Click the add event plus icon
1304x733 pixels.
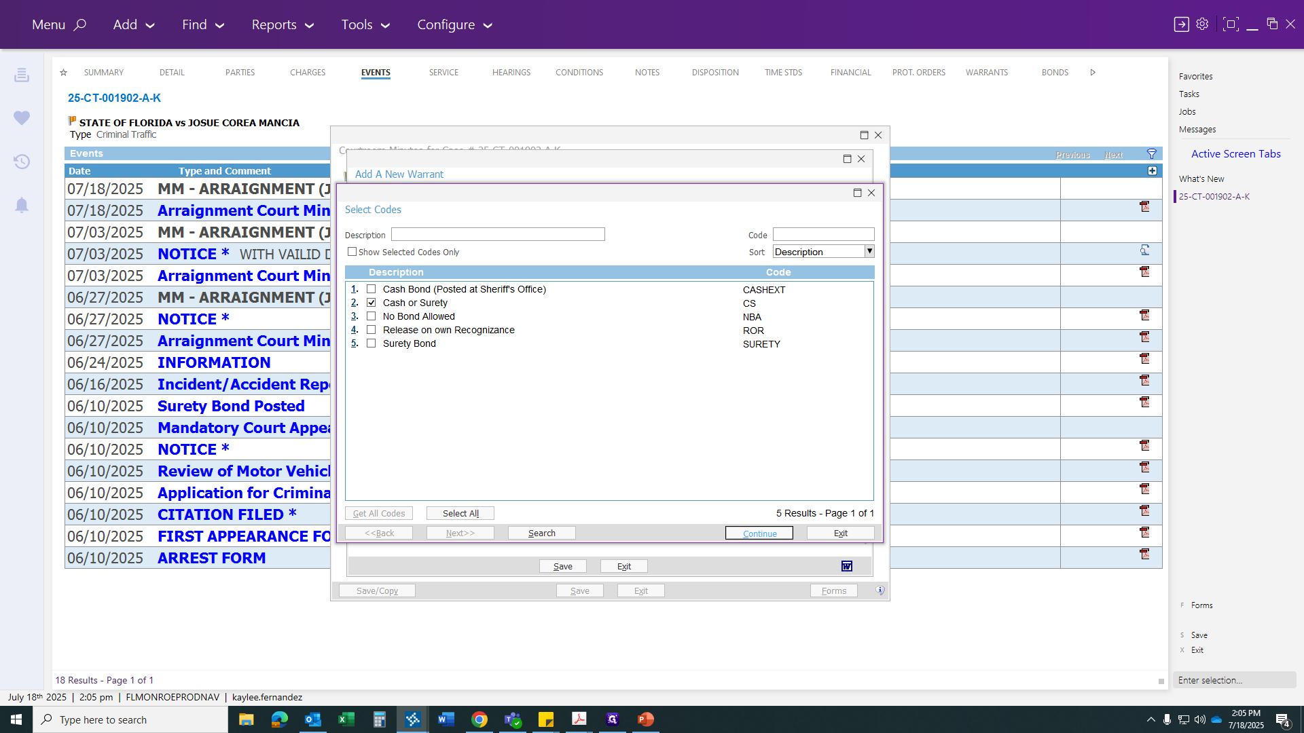1153,171
